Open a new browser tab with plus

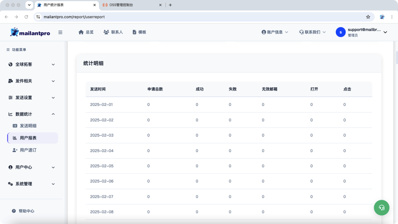170,5
